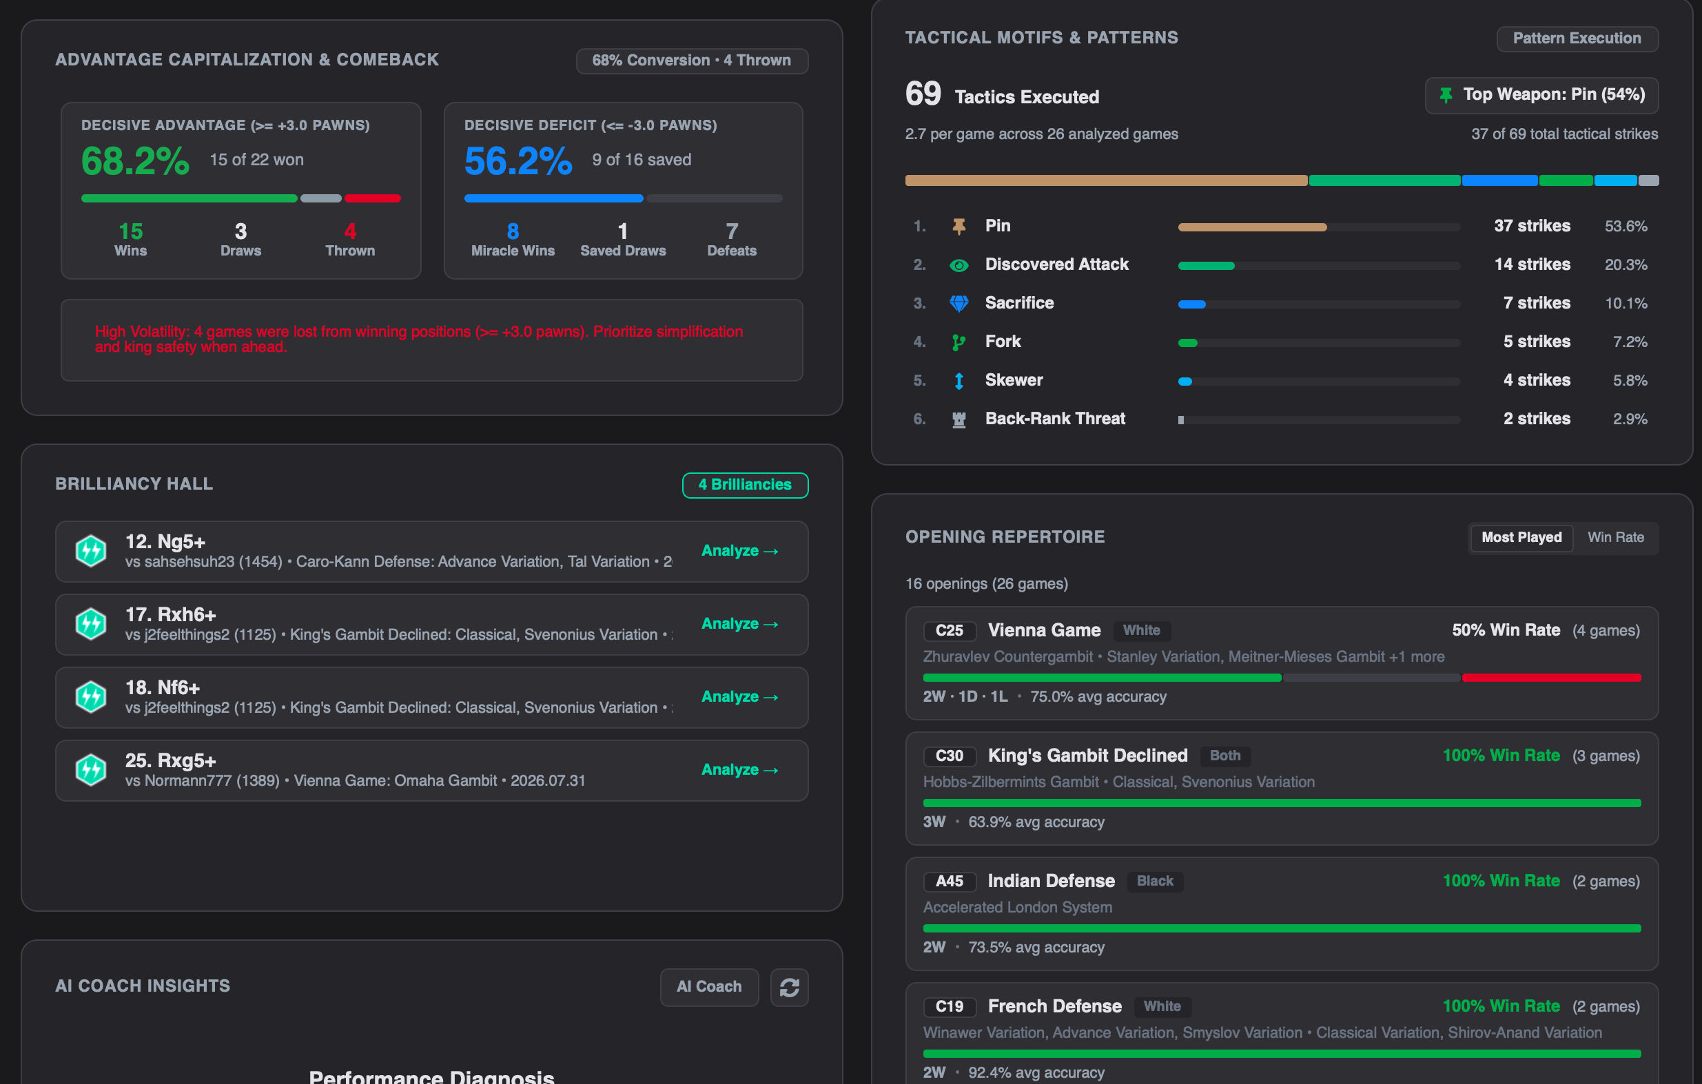Screen dimensions: 1702x1084
Task: Click the Pattern Execution badge
Action: click(x=1577, y=39)
